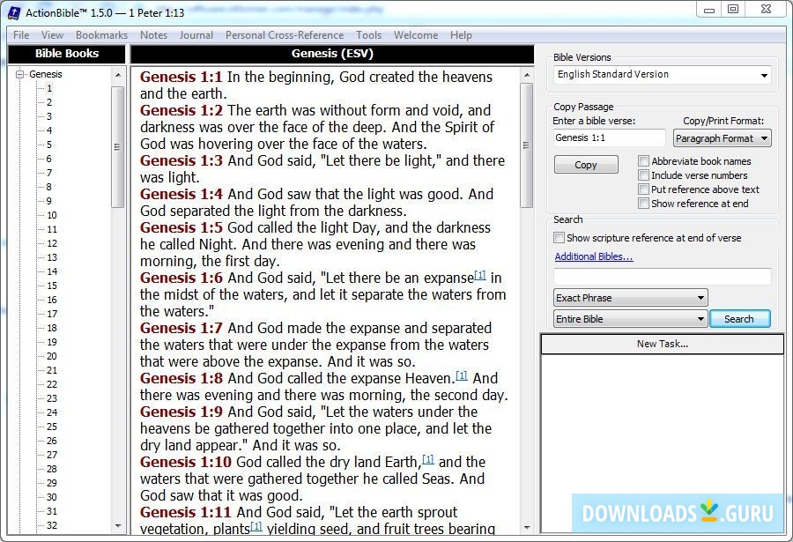Click the Genesis 1:9 verse reference
Screen dimensions: 793x542
point(181,412)
